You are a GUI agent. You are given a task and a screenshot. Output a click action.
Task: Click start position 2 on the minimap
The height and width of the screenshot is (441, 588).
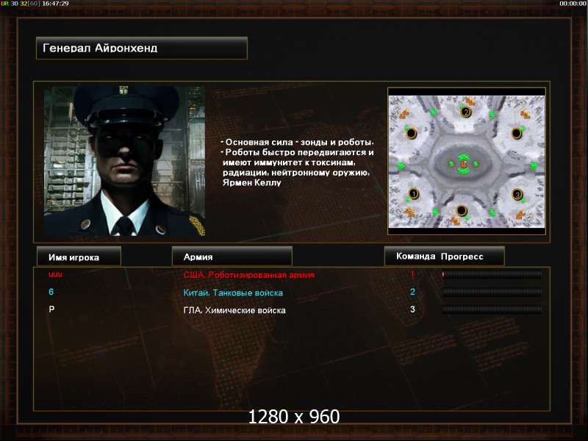click(x=466, y=112)
